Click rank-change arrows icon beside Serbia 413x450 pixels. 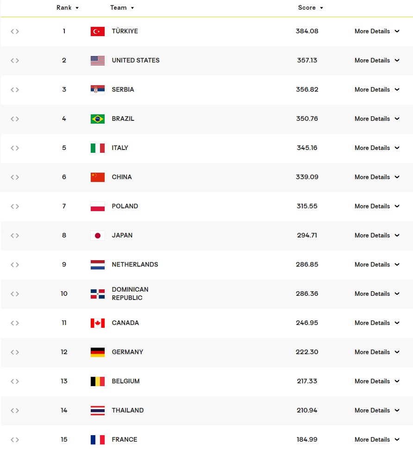(15, 90)
